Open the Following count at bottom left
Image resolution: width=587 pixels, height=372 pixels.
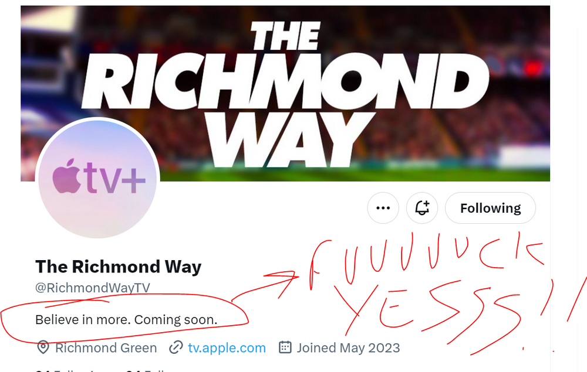click(x=63, y=370)
